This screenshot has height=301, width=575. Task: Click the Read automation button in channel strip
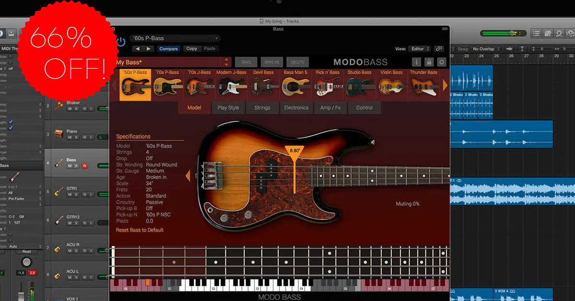pos(26,251)
